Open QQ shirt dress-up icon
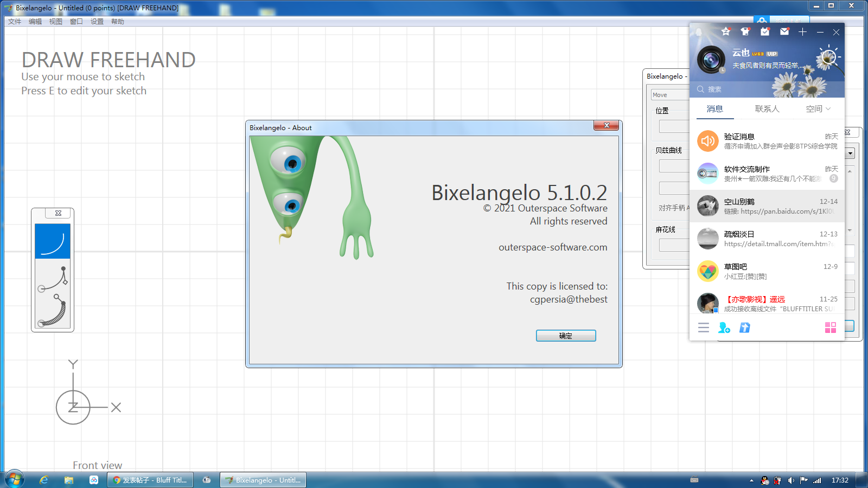Viewport: 868px width, 488px height. pos(745,32)
